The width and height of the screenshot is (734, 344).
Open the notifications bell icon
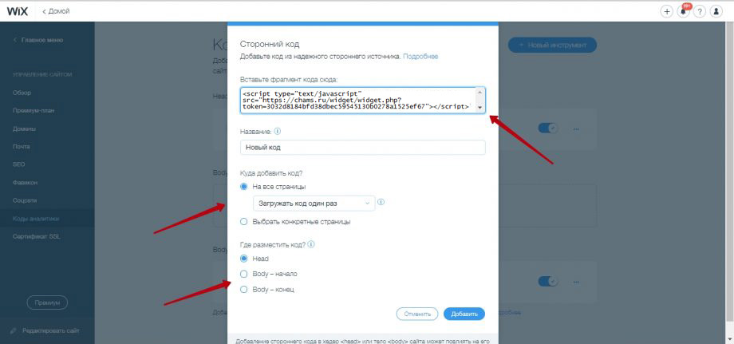click(683, 12)
